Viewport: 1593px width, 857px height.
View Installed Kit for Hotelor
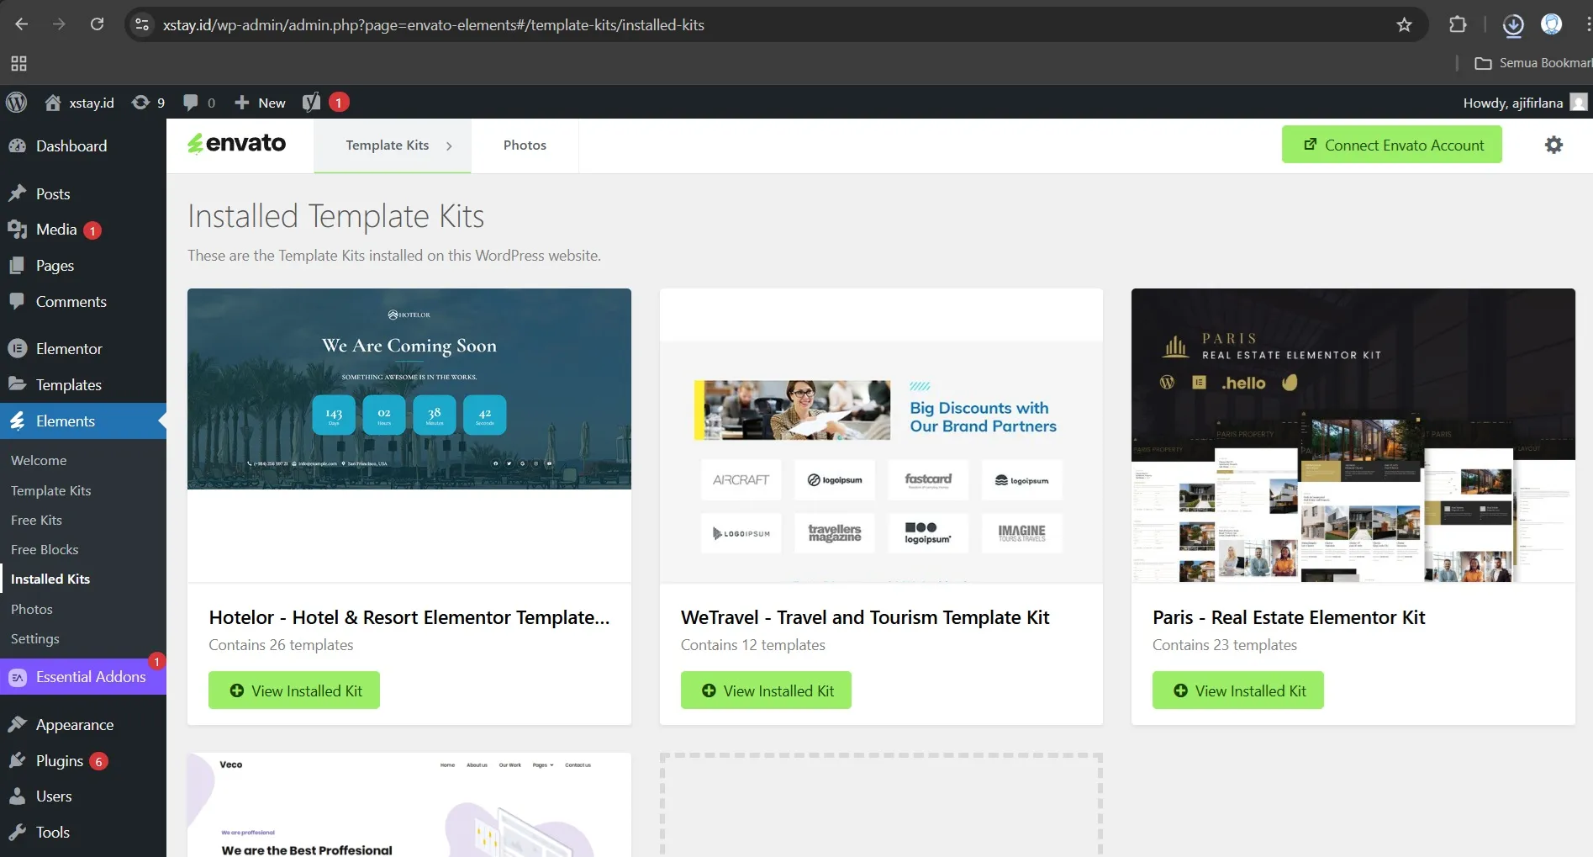[294, 690]
